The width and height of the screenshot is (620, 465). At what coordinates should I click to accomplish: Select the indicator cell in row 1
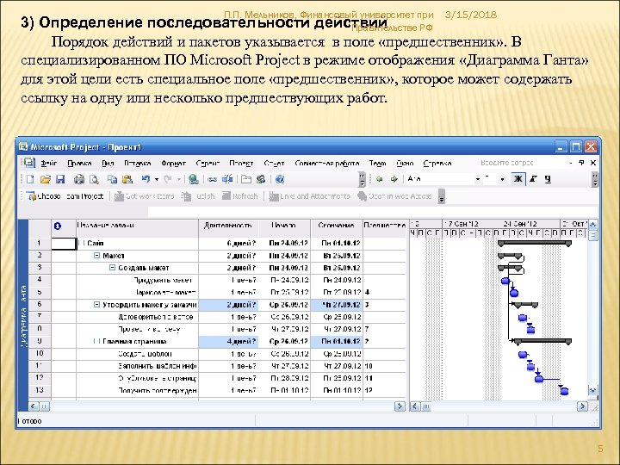(63, 243)
